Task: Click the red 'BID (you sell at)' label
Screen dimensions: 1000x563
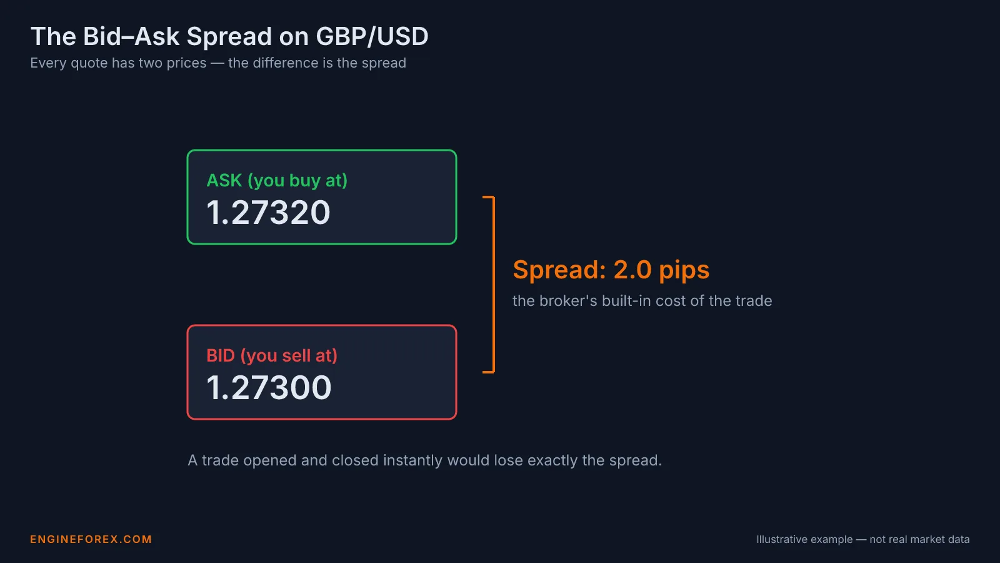Action: tap(272, 356)
